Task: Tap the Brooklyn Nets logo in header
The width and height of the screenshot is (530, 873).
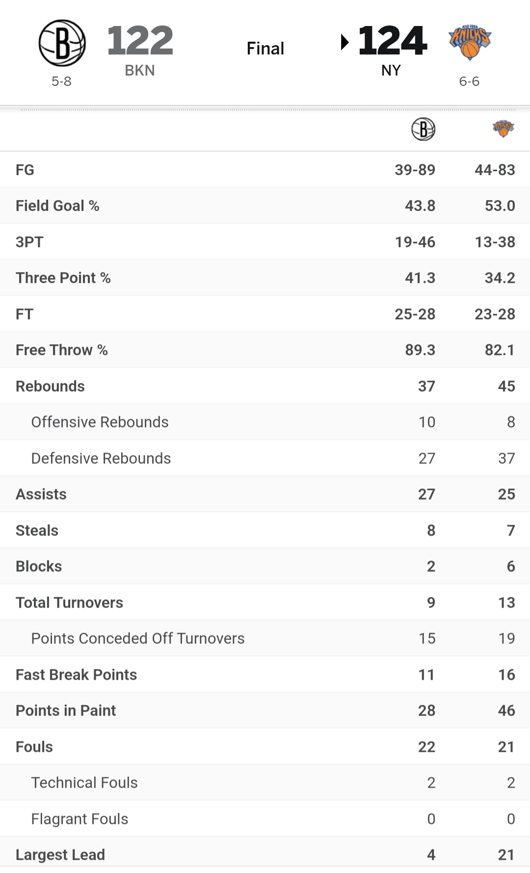Action: [x=62, y=43]
